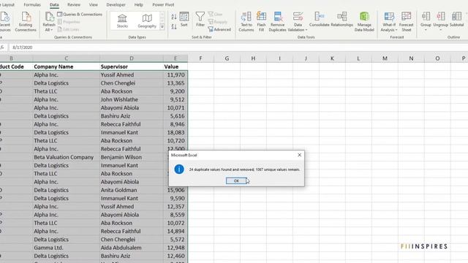Select column C header

66,58
